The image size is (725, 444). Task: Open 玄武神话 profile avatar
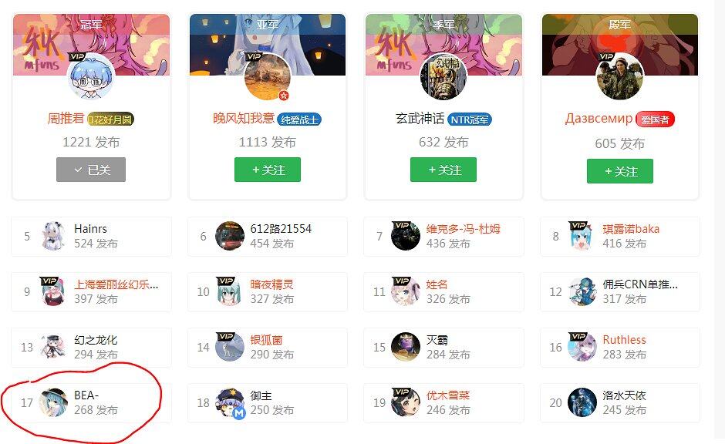pos(443,76)
